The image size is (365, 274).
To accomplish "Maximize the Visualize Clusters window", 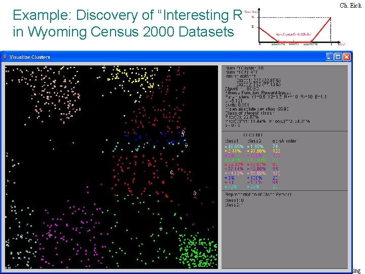I will pos(338,57).
